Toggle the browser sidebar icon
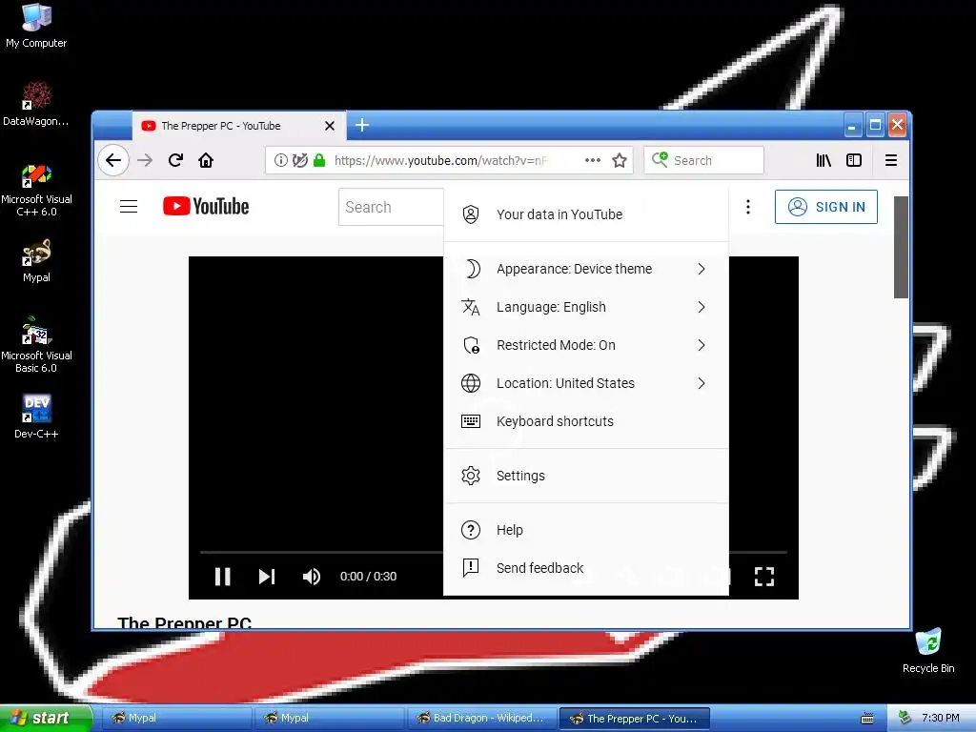This screenshot has width=976, height=732. 854,160
